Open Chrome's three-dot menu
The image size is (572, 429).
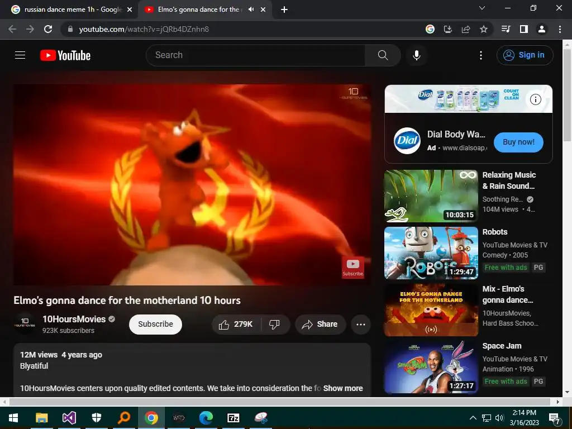[560, 29]
